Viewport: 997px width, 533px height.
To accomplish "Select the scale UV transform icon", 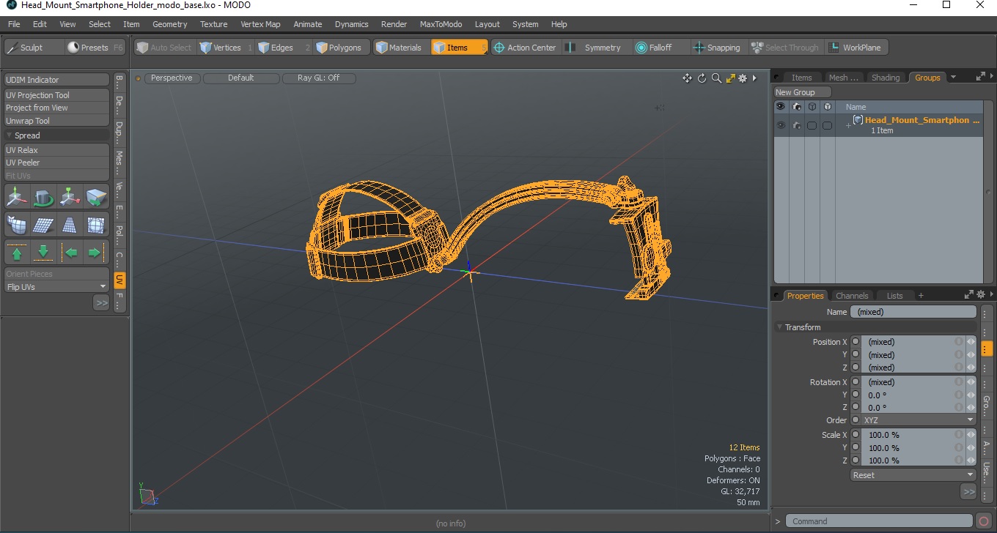I will point(70,196).
